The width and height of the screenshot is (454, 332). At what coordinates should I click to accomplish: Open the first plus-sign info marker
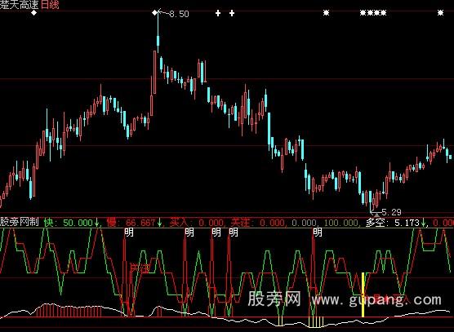[x=218, y=13]
